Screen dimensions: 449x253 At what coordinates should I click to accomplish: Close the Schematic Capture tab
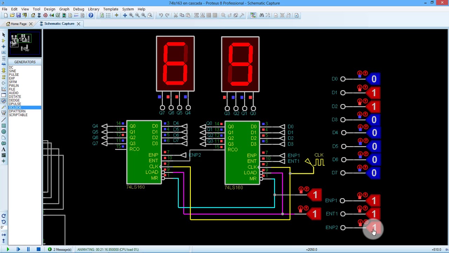(x=79, y=24)
